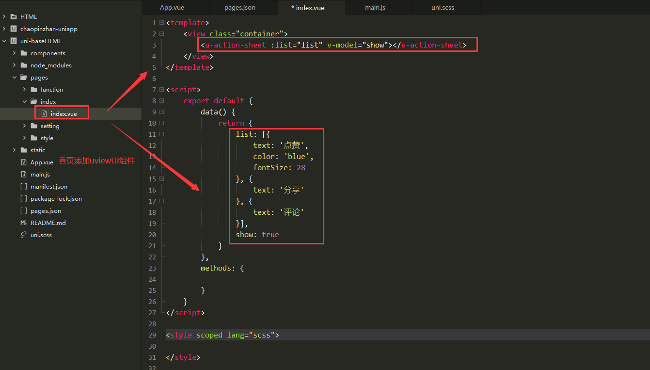Select index.vue in the file tree

(x=64, y=113)
